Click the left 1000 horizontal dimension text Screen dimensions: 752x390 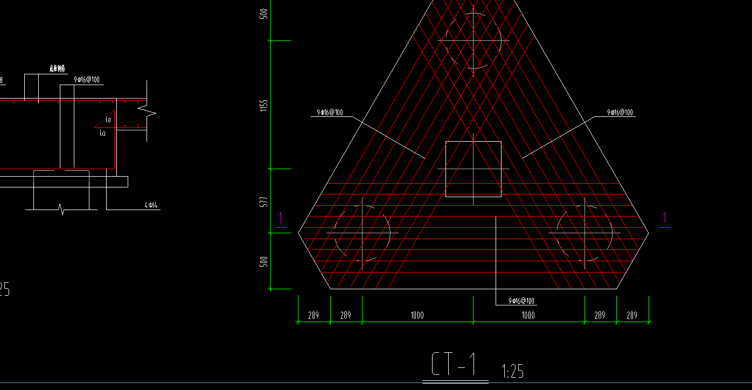click(417, 316)
